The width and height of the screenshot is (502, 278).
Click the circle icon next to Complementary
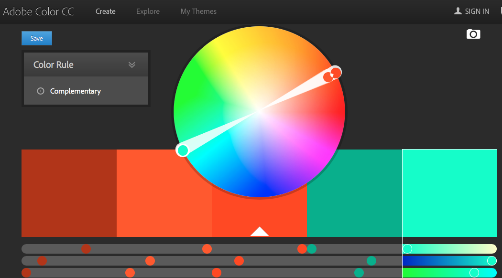(40, 90)
